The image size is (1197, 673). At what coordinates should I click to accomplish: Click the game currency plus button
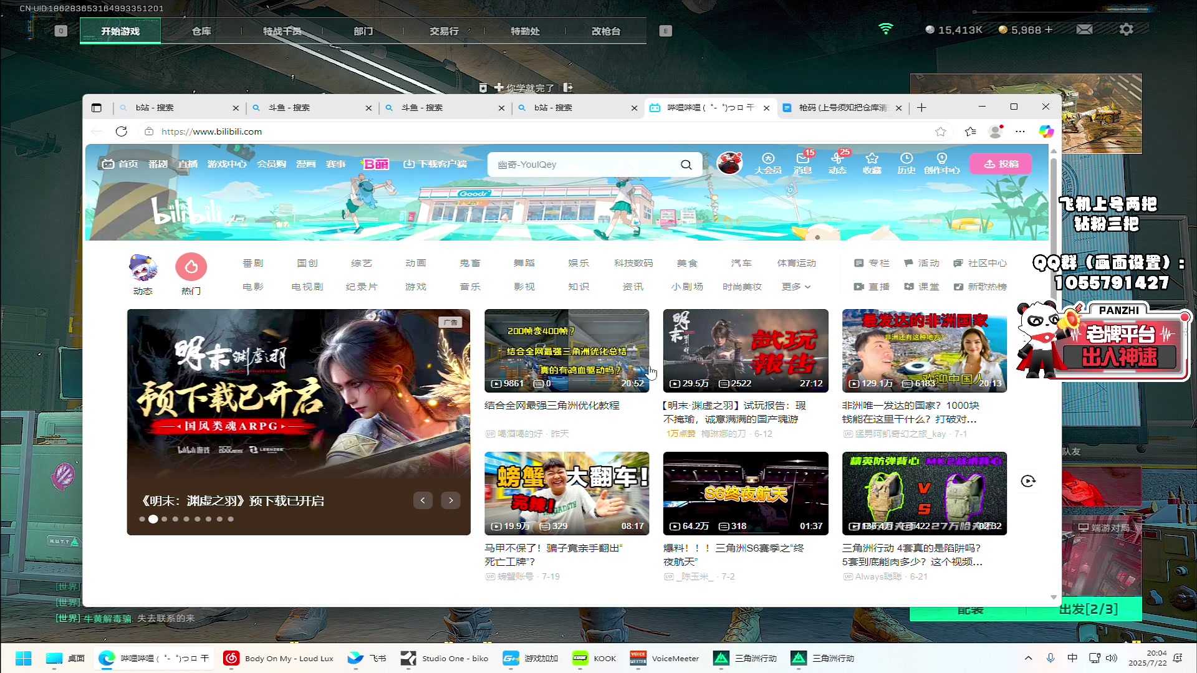pyautogui.click(x=1049, y=29)
